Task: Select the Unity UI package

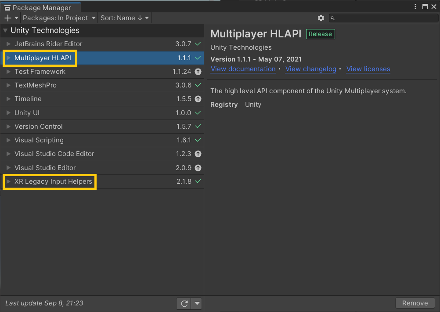Action: pyautogui.click(x=102, y=112)
